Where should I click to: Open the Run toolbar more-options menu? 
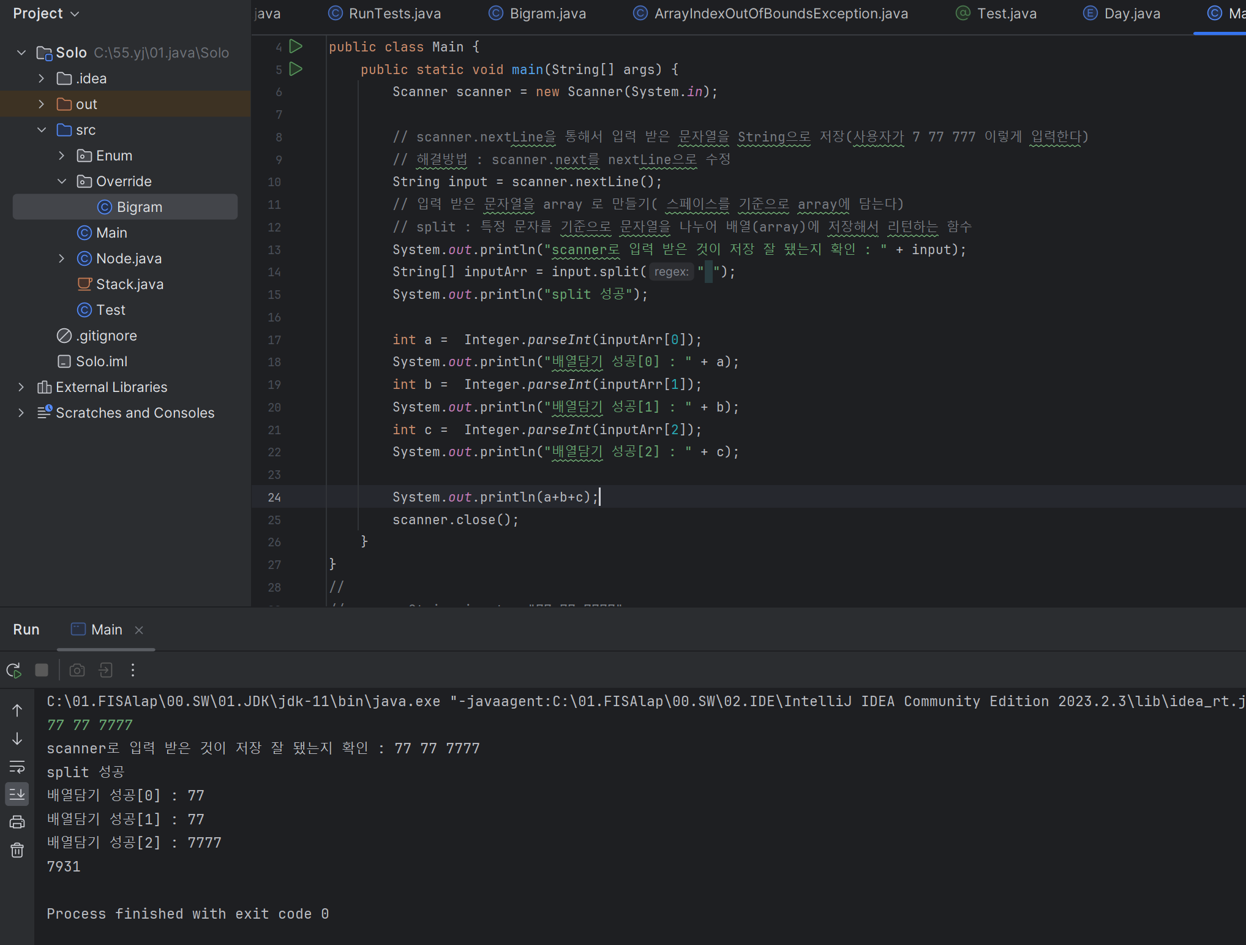coord(132,670)
